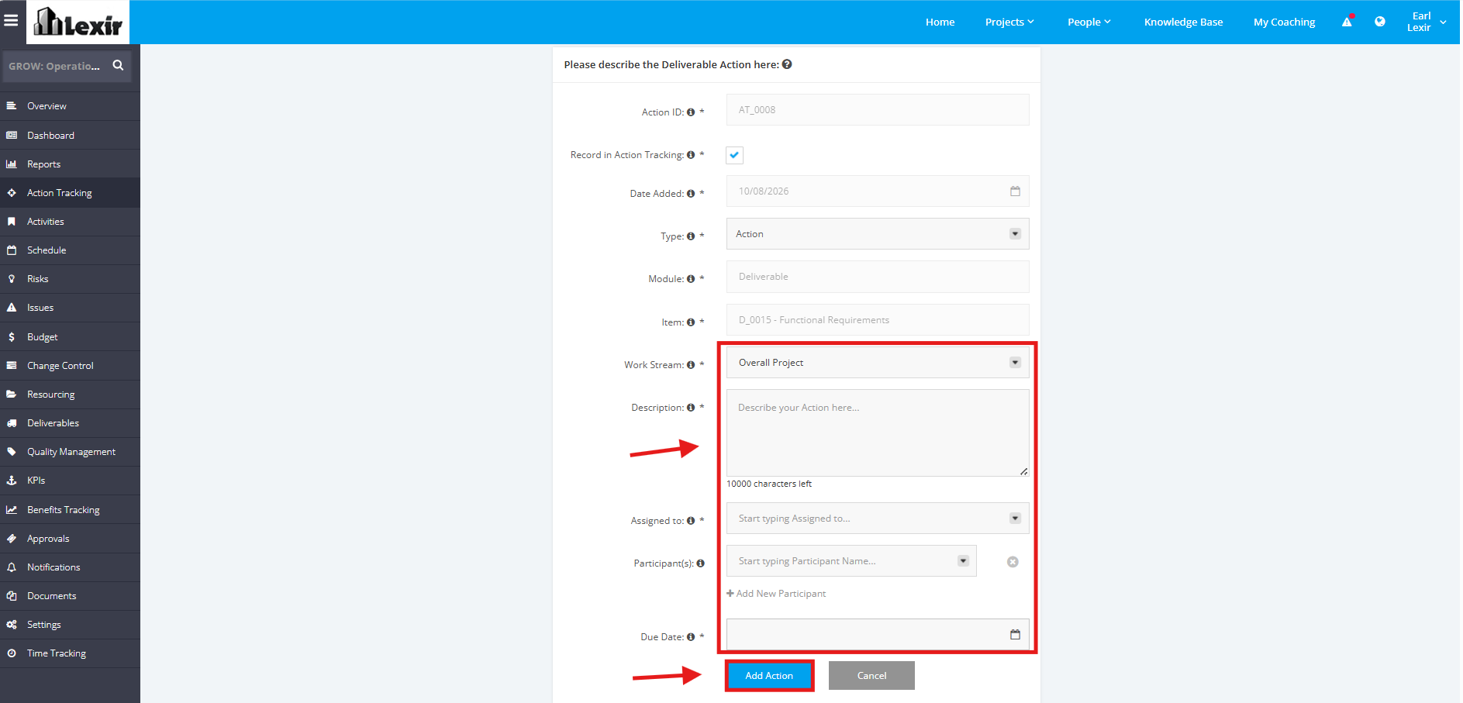Click the Add Action button
Viewport: 1463px width, 703px height.
(x=769, y=676)
